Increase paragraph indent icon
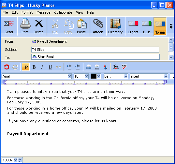The image size is (175, 164). tap(69, 67)
